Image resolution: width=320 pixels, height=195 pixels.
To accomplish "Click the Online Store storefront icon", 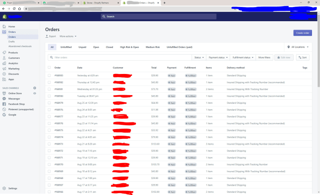I will (x=4, y=93).
